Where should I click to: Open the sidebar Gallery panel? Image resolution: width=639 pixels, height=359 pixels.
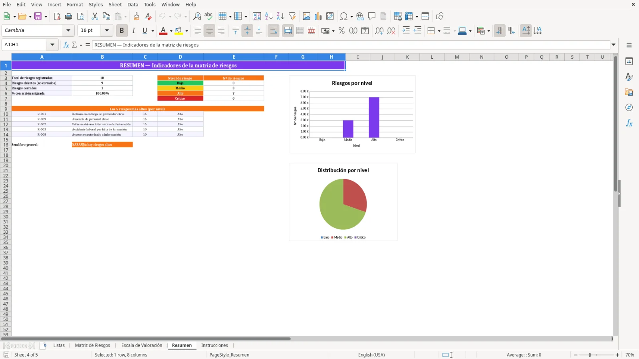point(629,92)
